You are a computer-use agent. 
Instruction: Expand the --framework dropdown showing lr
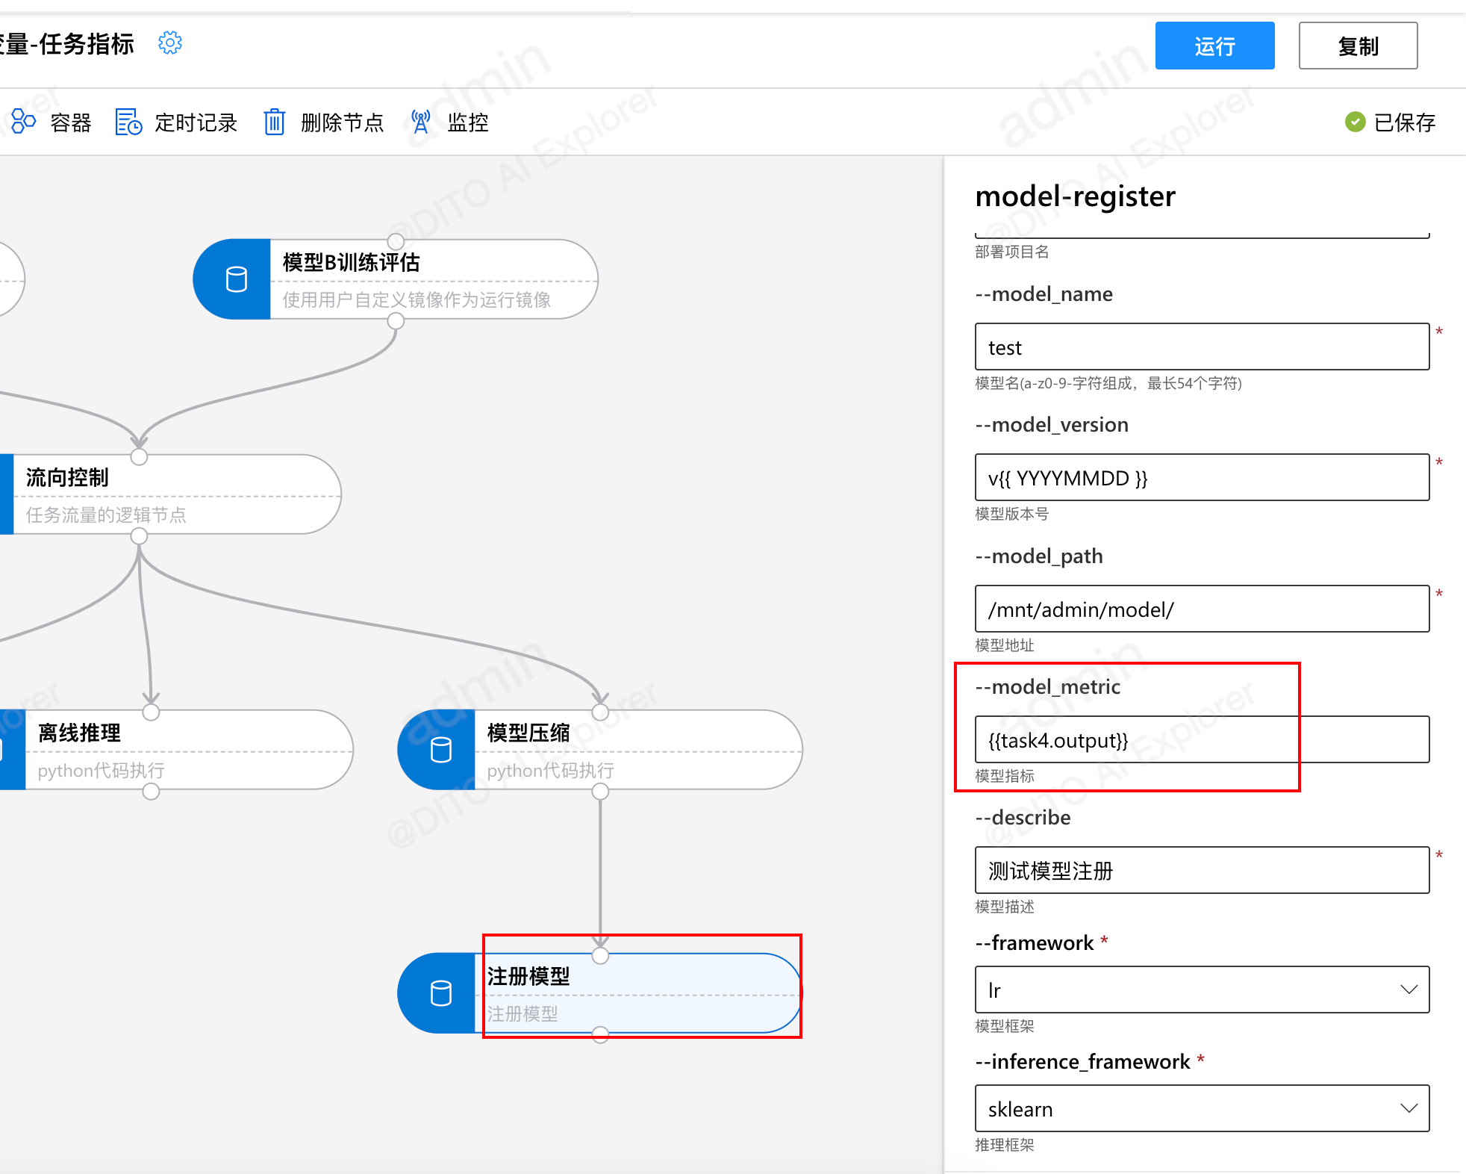pos(1202,990)
